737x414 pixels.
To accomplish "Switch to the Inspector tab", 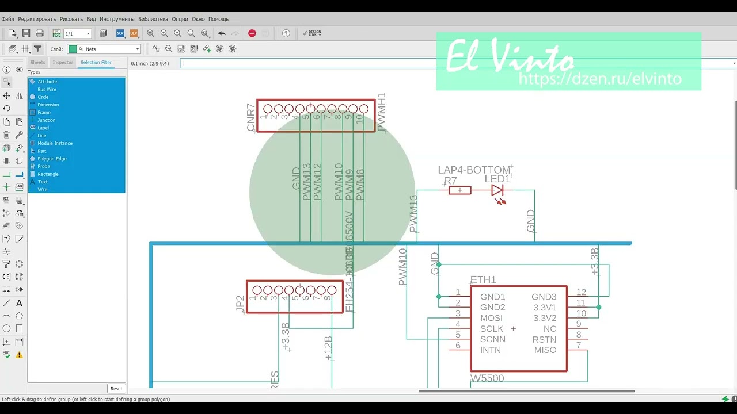I will coord(63,62).
